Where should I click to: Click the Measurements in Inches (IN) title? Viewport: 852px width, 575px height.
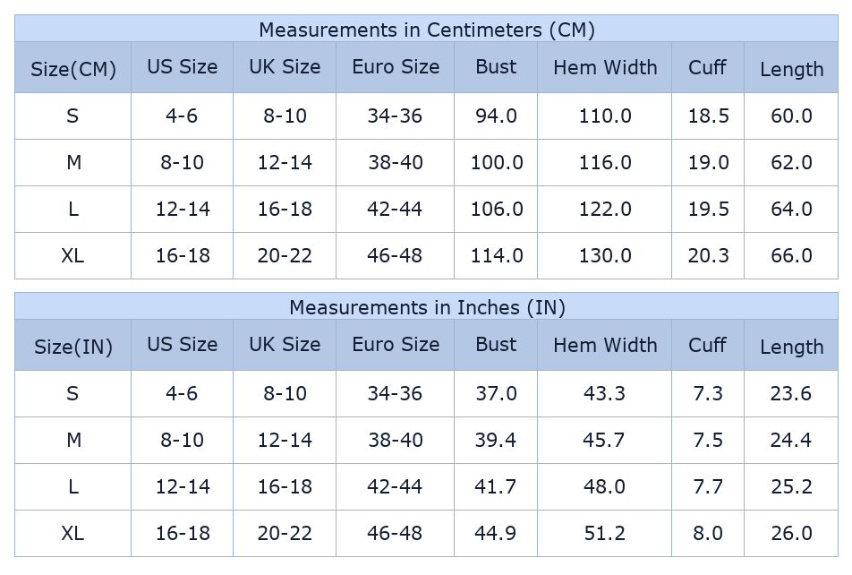point(426,307)
